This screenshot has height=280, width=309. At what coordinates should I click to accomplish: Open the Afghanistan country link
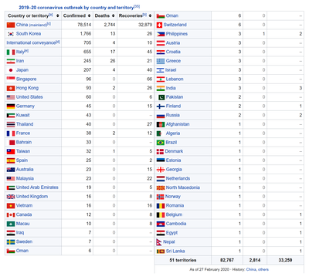[178, 124]
